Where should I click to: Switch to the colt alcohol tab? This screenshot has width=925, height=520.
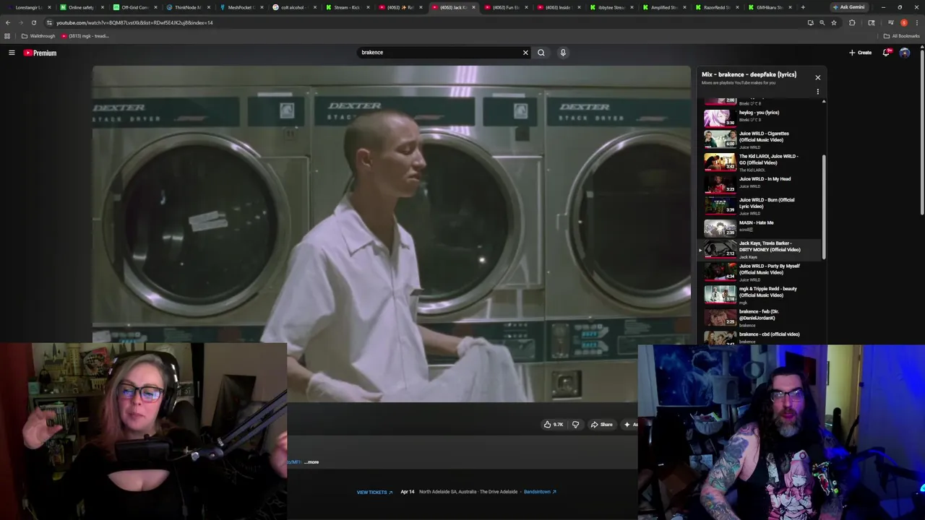coord(293,7)
